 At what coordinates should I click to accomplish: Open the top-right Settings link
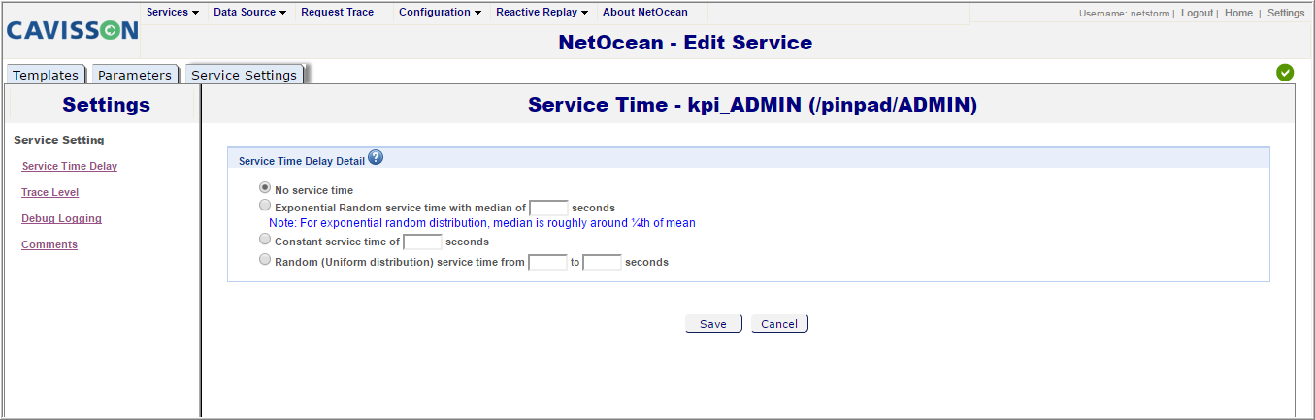point(1286,14)
